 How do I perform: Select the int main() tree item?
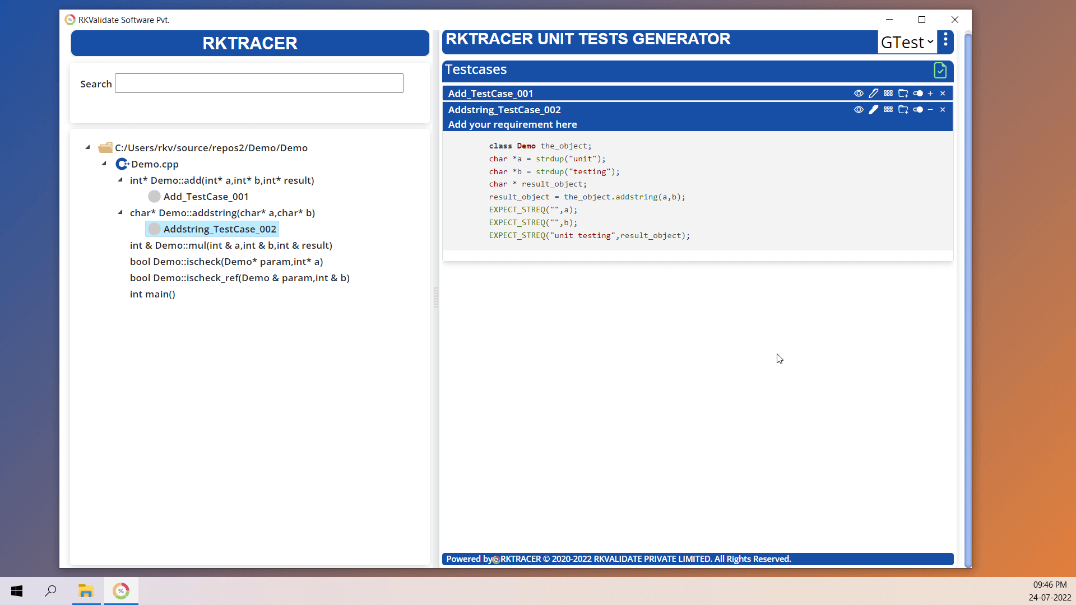point(152,294)
